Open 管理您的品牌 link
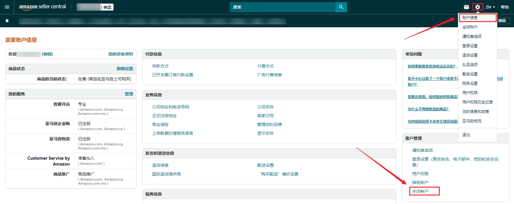Viewport: 514px width, 204px height. [x=269, y=124]
